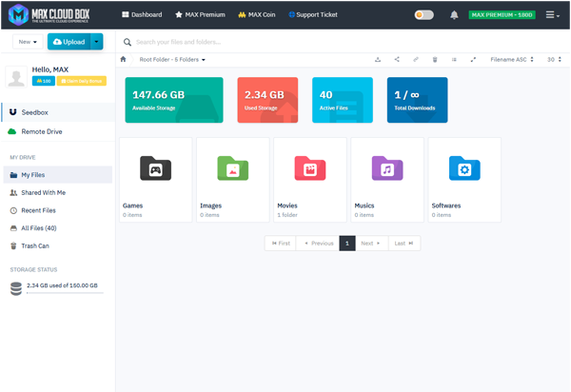This screenshot has height=392, width=571.
Task: Open the hamburger menu in the header
Action: pos(552,15)
